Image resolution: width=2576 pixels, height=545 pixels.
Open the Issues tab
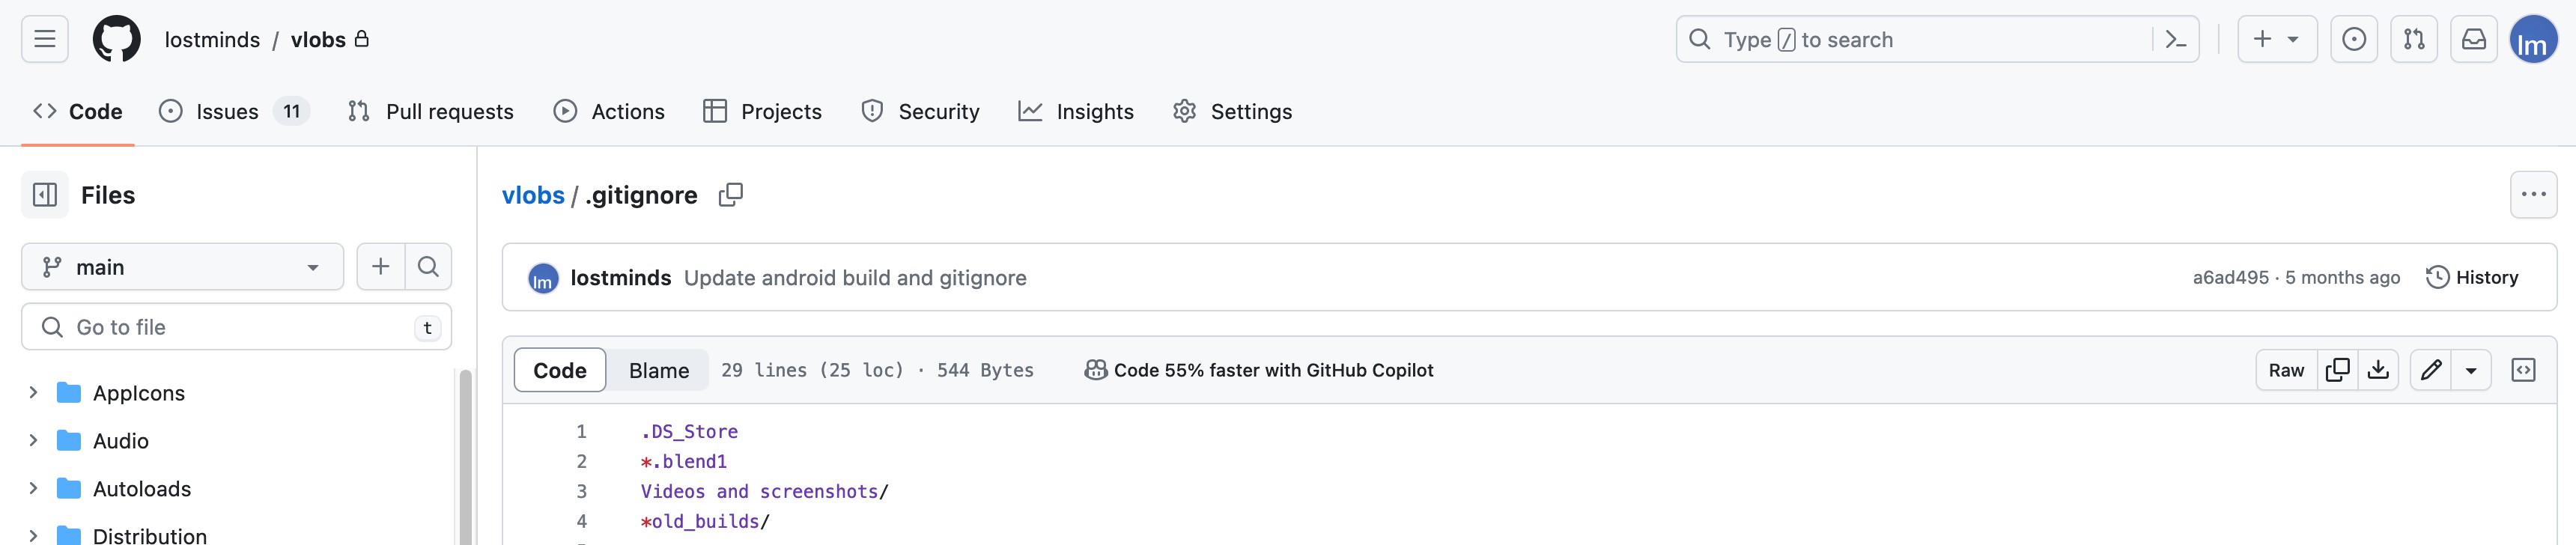coord(227,111)
